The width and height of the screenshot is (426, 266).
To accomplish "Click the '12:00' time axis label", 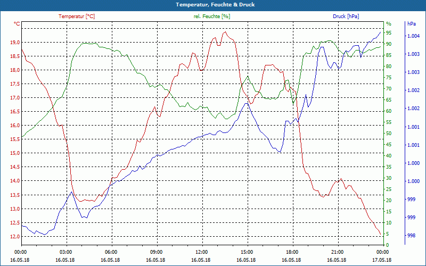I will (x=201, y=252).
